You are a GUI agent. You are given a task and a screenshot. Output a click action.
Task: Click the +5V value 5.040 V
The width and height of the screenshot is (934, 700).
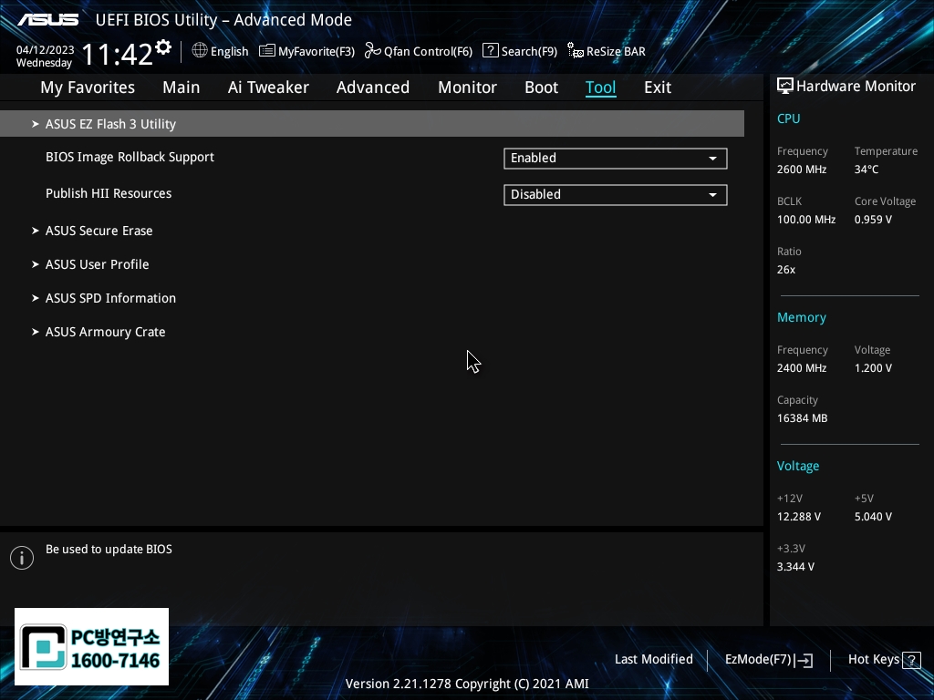pyautogui.click(x=873, y=517)
